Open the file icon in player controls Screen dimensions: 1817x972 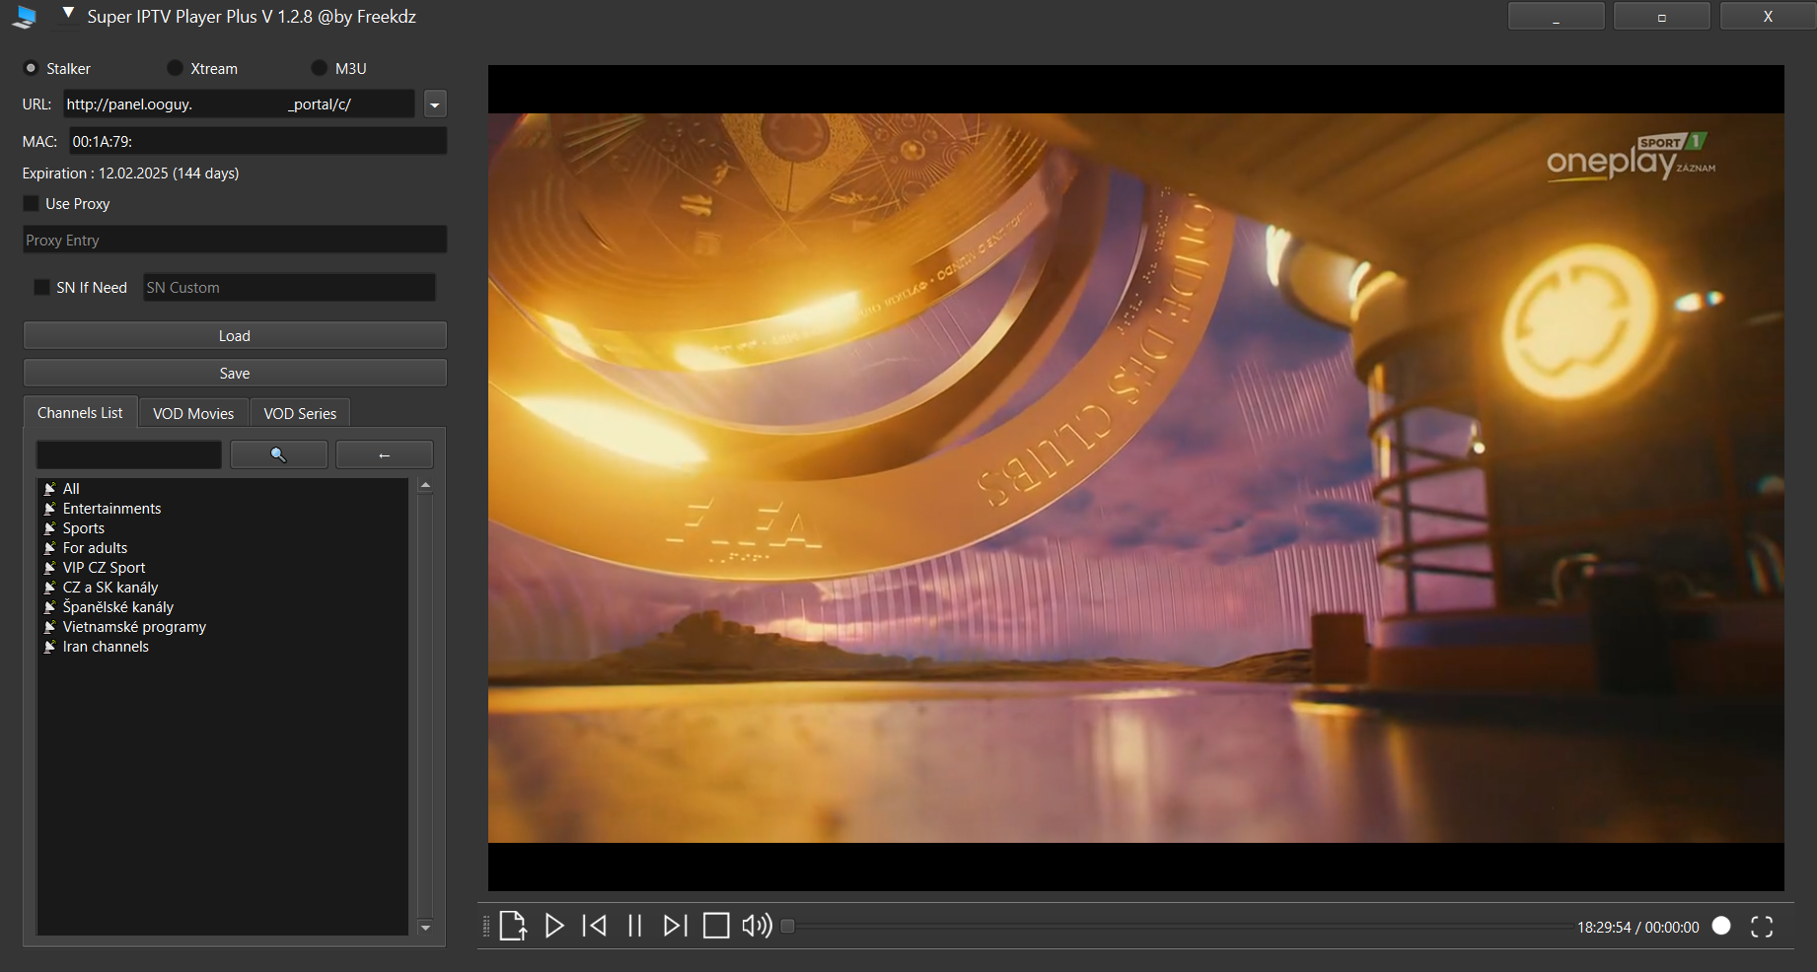(x=513, y=926)
